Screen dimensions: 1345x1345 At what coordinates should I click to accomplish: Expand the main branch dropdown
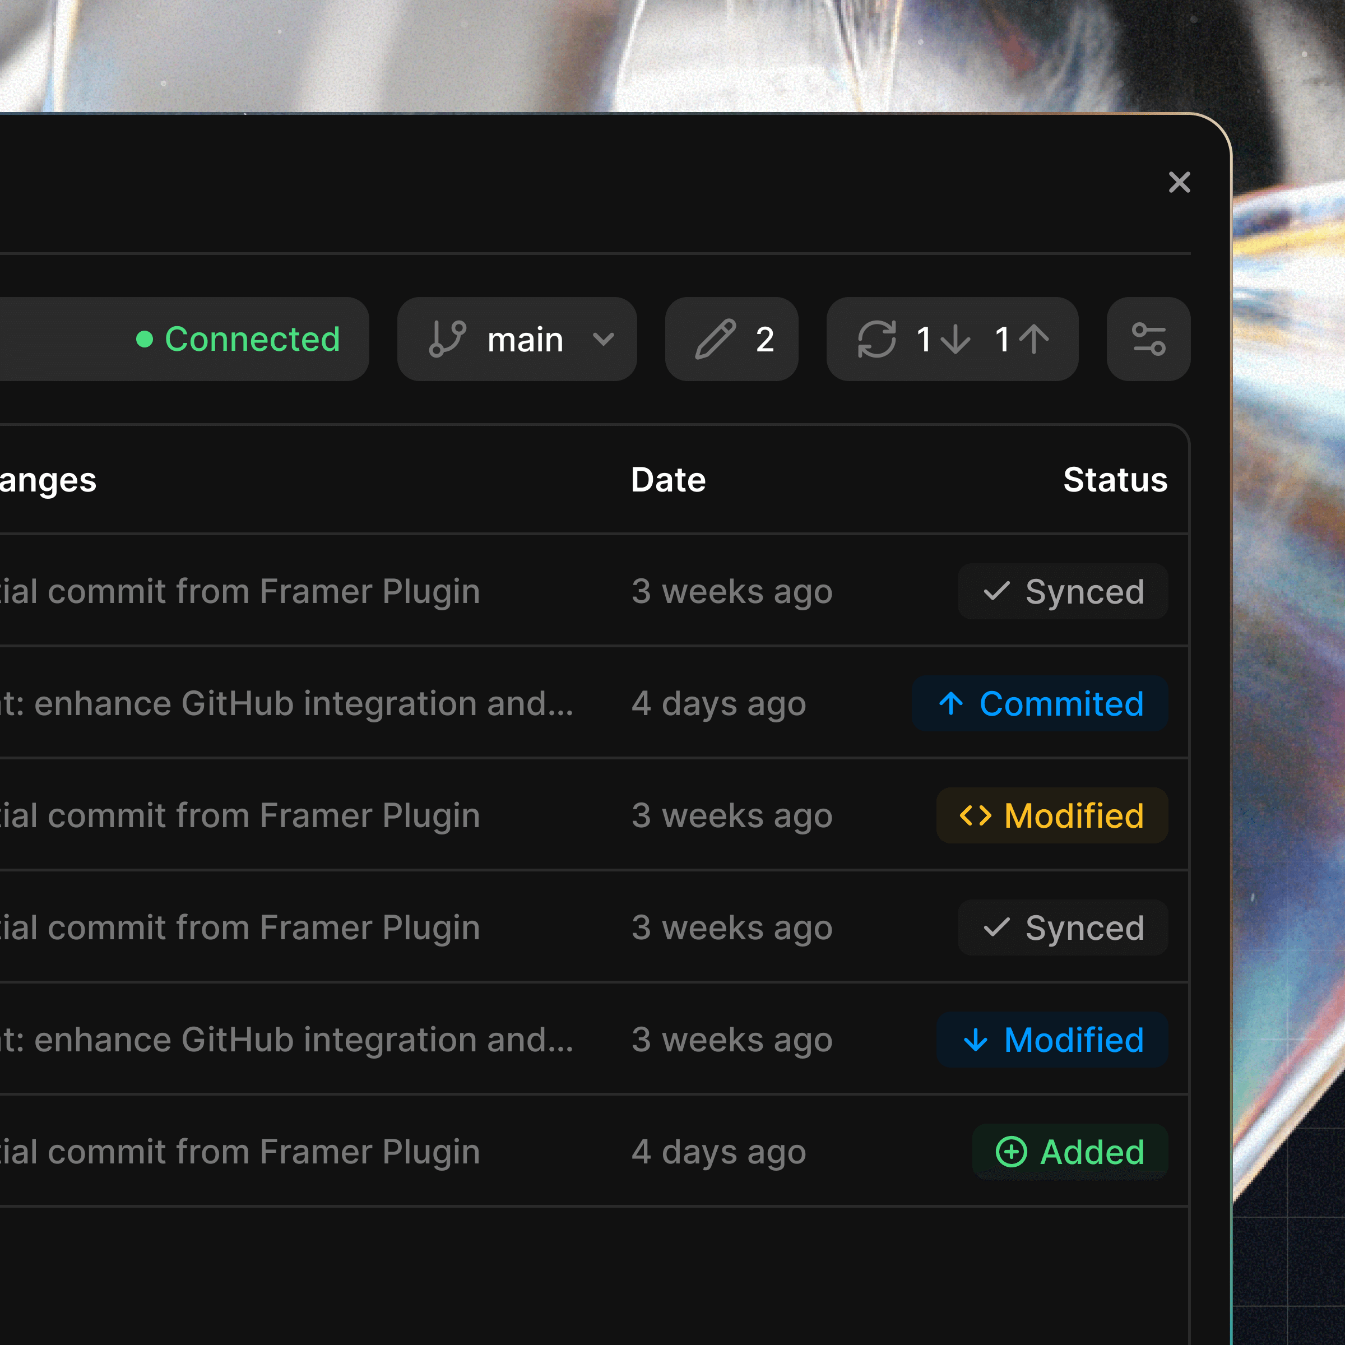pyautogui.click(x=517, y=340)
